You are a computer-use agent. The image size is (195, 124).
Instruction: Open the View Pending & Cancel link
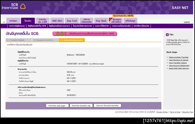click(x=178, y=60)
